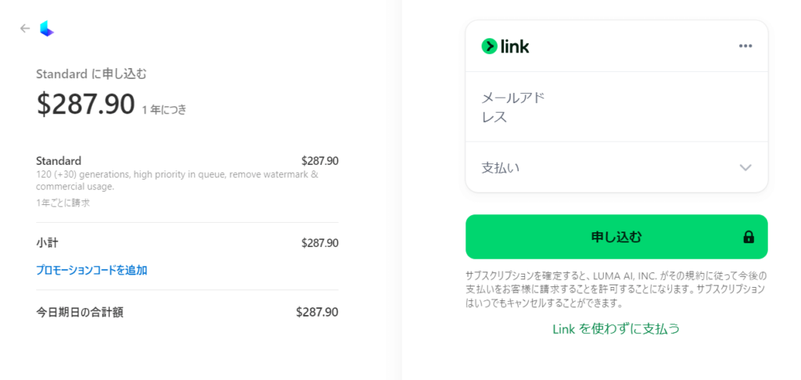Click the $287.90 yearly price heading
This screenshot has width=801, height=380.
pos(86,104)
